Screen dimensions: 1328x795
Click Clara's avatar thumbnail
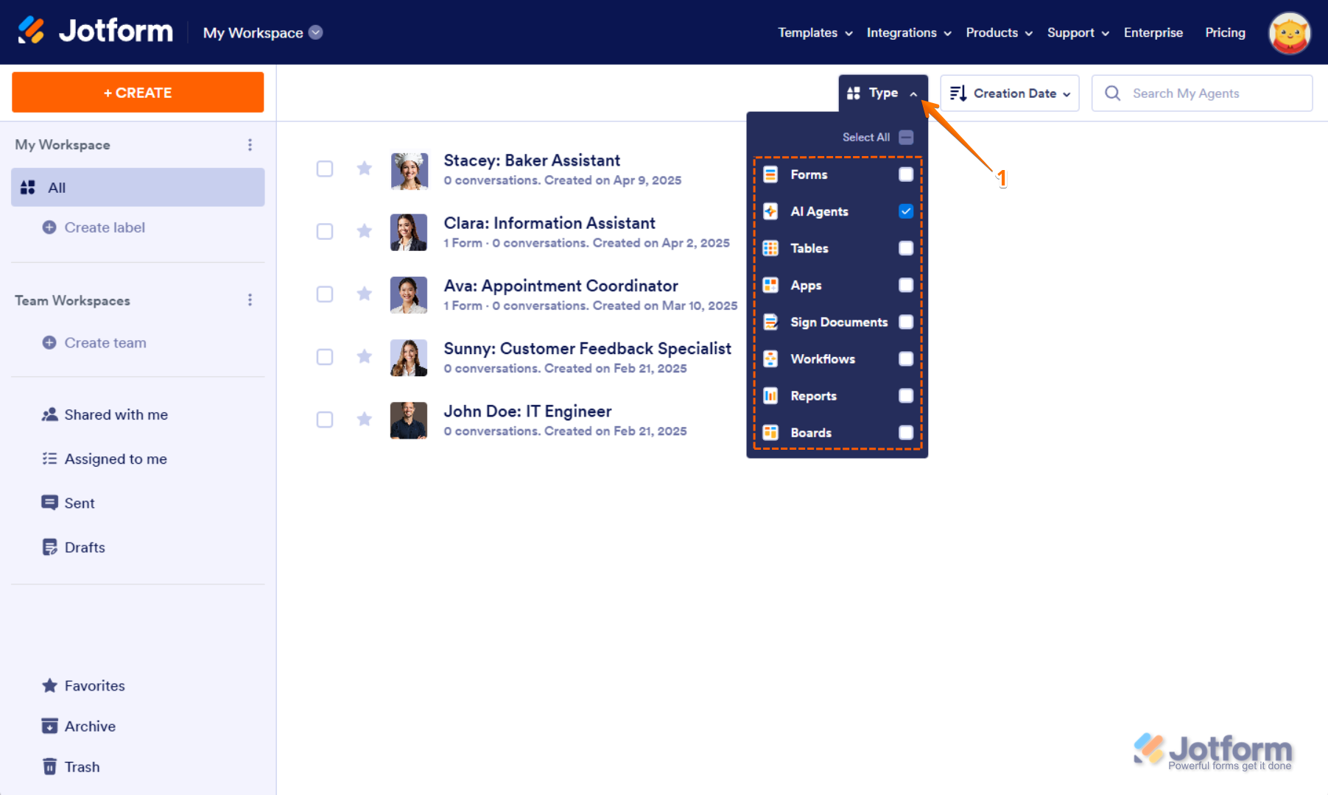(409, 232)
